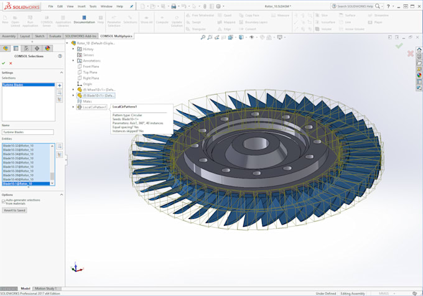This screenshot has width=423, height=296.
Task: Cancel the selections with the red X
Action: point(11,63)
